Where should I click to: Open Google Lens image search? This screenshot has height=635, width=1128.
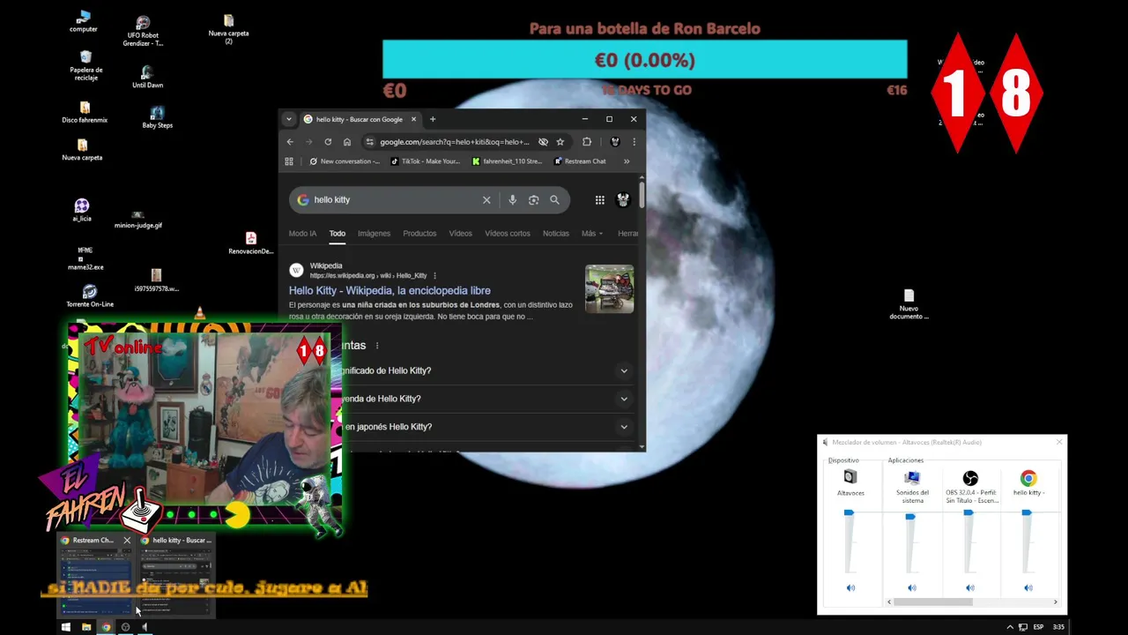click(533, 200)
